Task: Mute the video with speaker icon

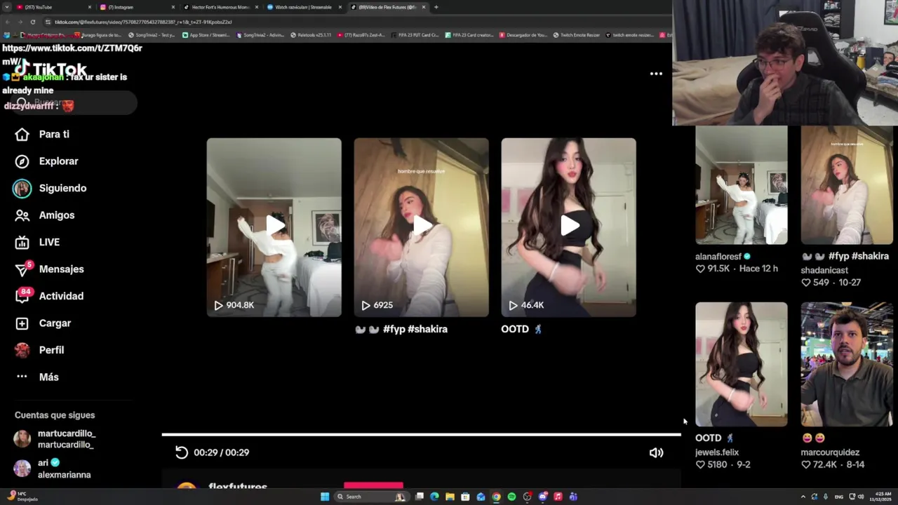Action: [x=656, y=452]
